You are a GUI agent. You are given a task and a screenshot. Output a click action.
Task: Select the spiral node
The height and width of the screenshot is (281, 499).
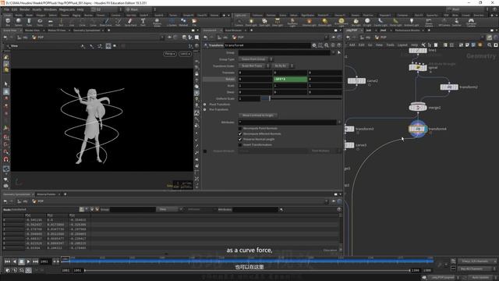click(x=418, y=67)
